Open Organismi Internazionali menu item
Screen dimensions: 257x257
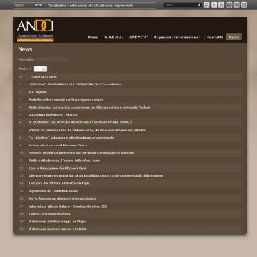(177, 37)
